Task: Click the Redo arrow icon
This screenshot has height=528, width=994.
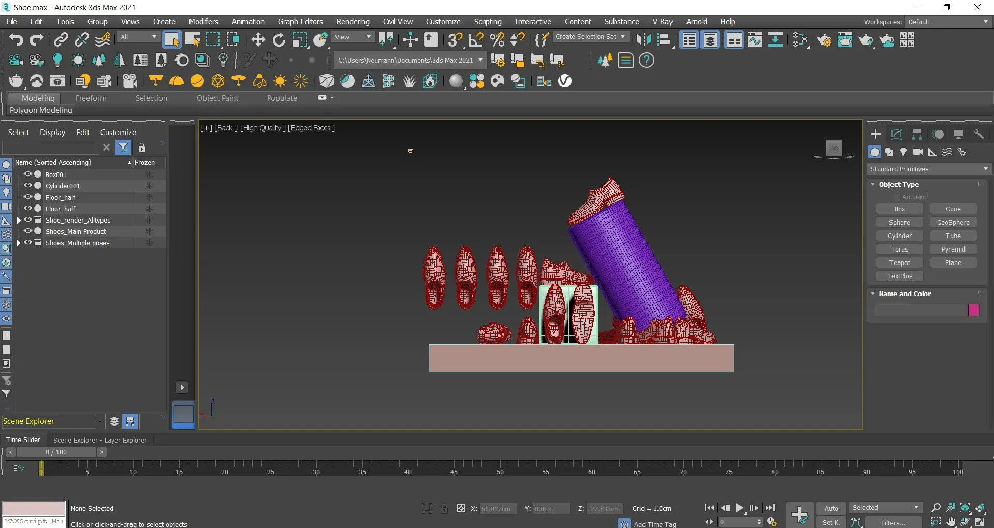Action: tap(37, 39)
